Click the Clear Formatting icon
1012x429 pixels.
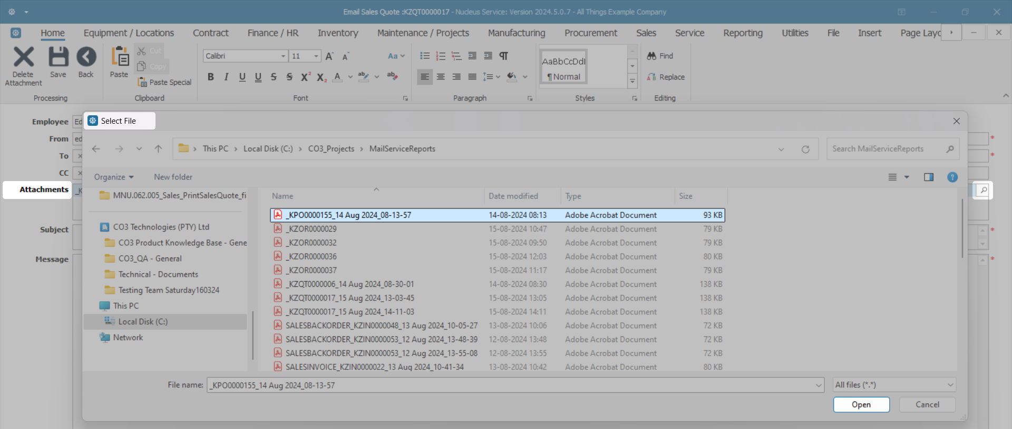[x=392, y=77]
